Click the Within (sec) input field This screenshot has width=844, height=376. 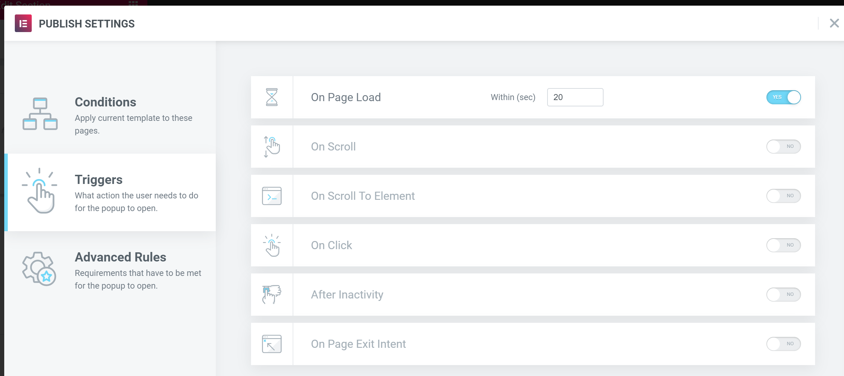coord(575,97)
